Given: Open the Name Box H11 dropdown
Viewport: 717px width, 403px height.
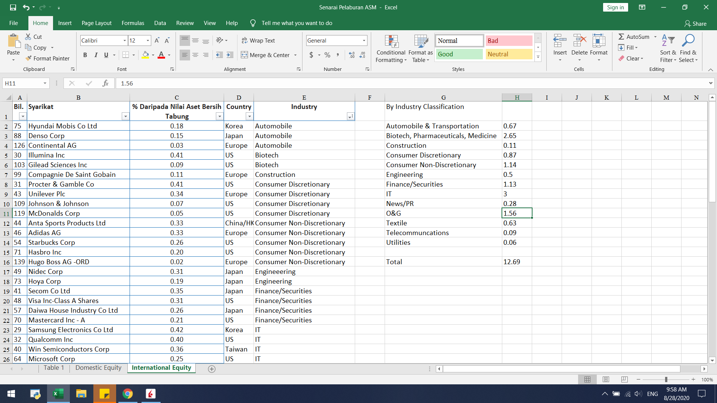Looking at the screenshot, I should [45, 83].
